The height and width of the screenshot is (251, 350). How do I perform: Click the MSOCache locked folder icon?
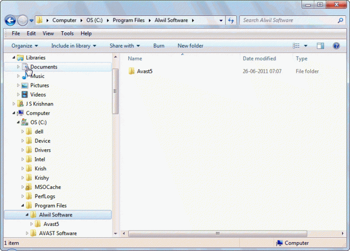[28, 187]
